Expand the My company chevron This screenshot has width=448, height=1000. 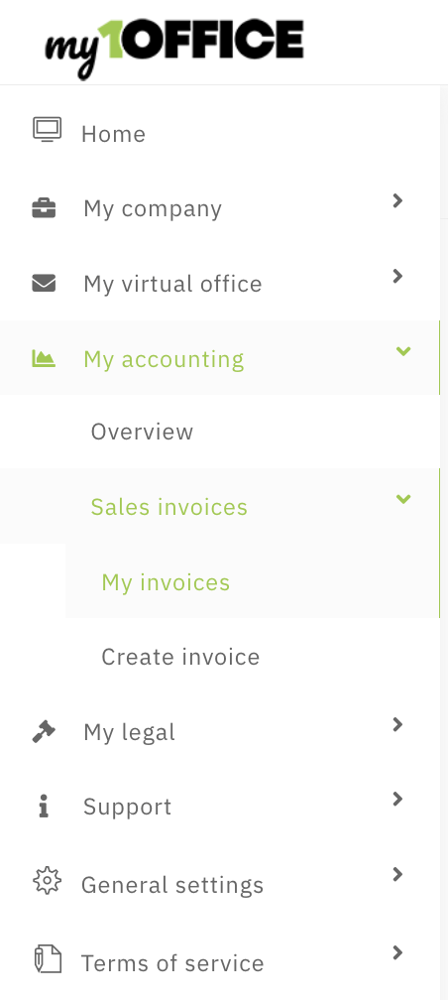click(397, 200)
